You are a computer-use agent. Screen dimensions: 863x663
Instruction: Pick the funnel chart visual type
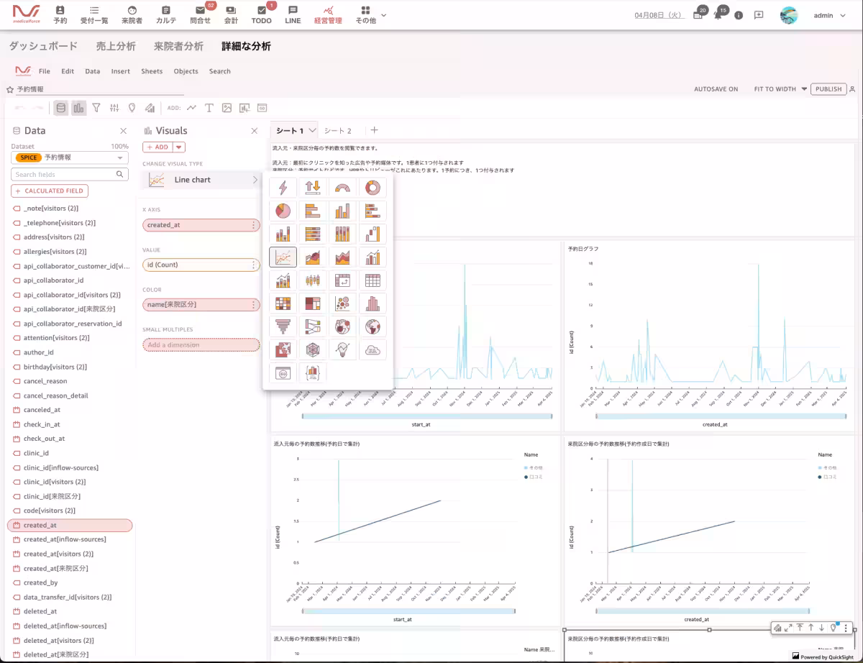tap(283, 326)
